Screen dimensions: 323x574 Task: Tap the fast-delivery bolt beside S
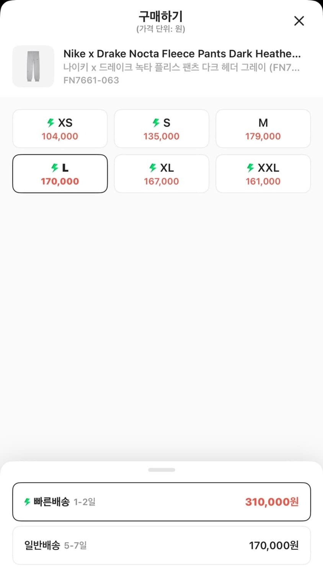156,122
